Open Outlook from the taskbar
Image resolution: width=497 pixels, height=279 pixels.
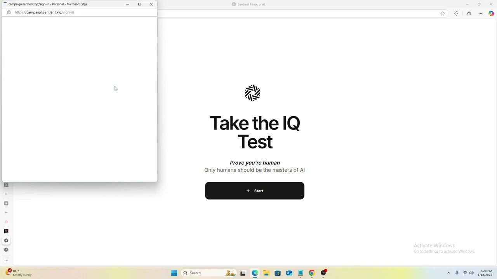pyautogui.click(x=289, y=273)
